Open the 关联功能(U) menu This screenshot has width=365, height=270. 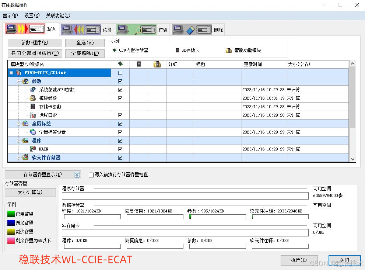click(x=58, y=15)
